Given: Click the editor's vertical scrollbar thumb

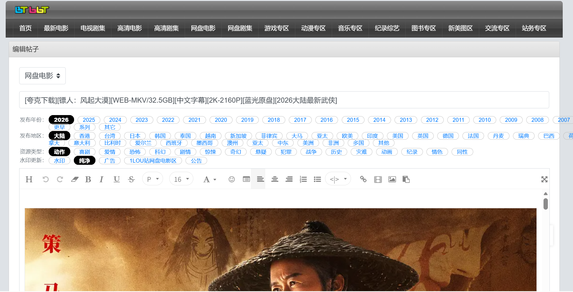Looking at the screenshot, I should 546,204.
